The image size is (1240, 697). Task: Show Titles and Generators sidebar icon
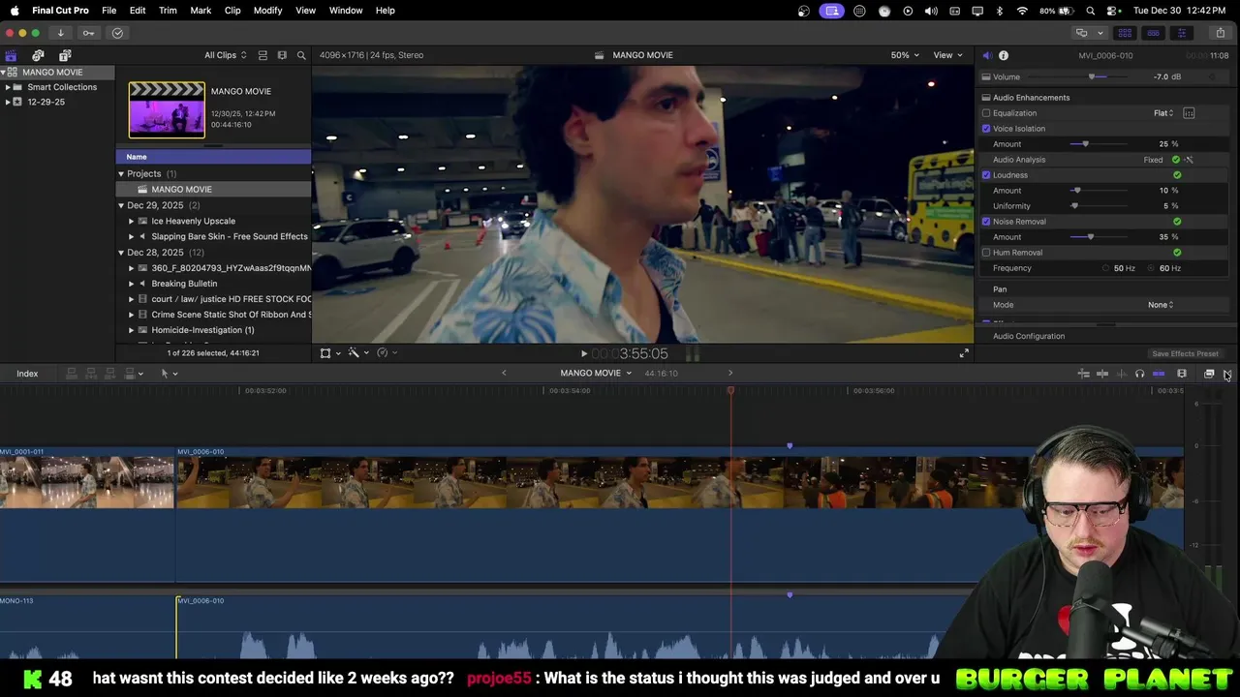point(65,55)
